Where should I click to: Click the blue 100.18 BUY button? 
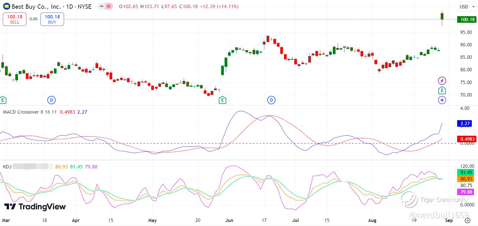click(x=52, y=19)
